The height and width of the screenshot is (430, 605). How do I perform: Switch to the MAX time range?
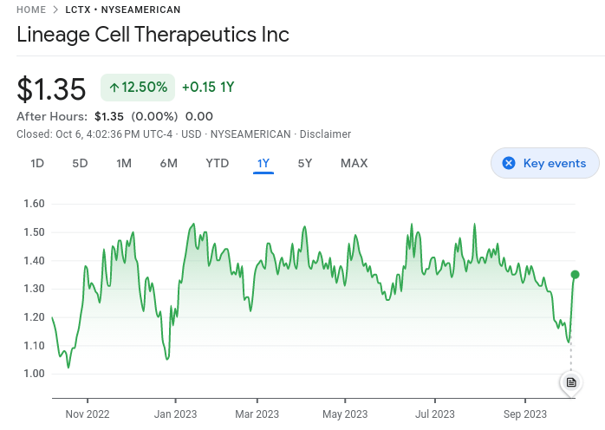(354, 163)
